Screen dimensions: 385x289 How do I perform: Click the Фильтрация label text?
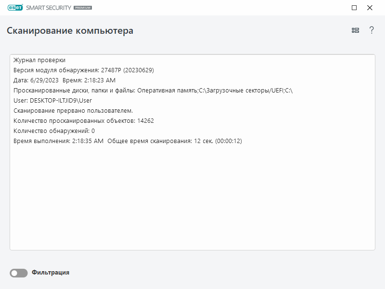(x=51, y=273)
